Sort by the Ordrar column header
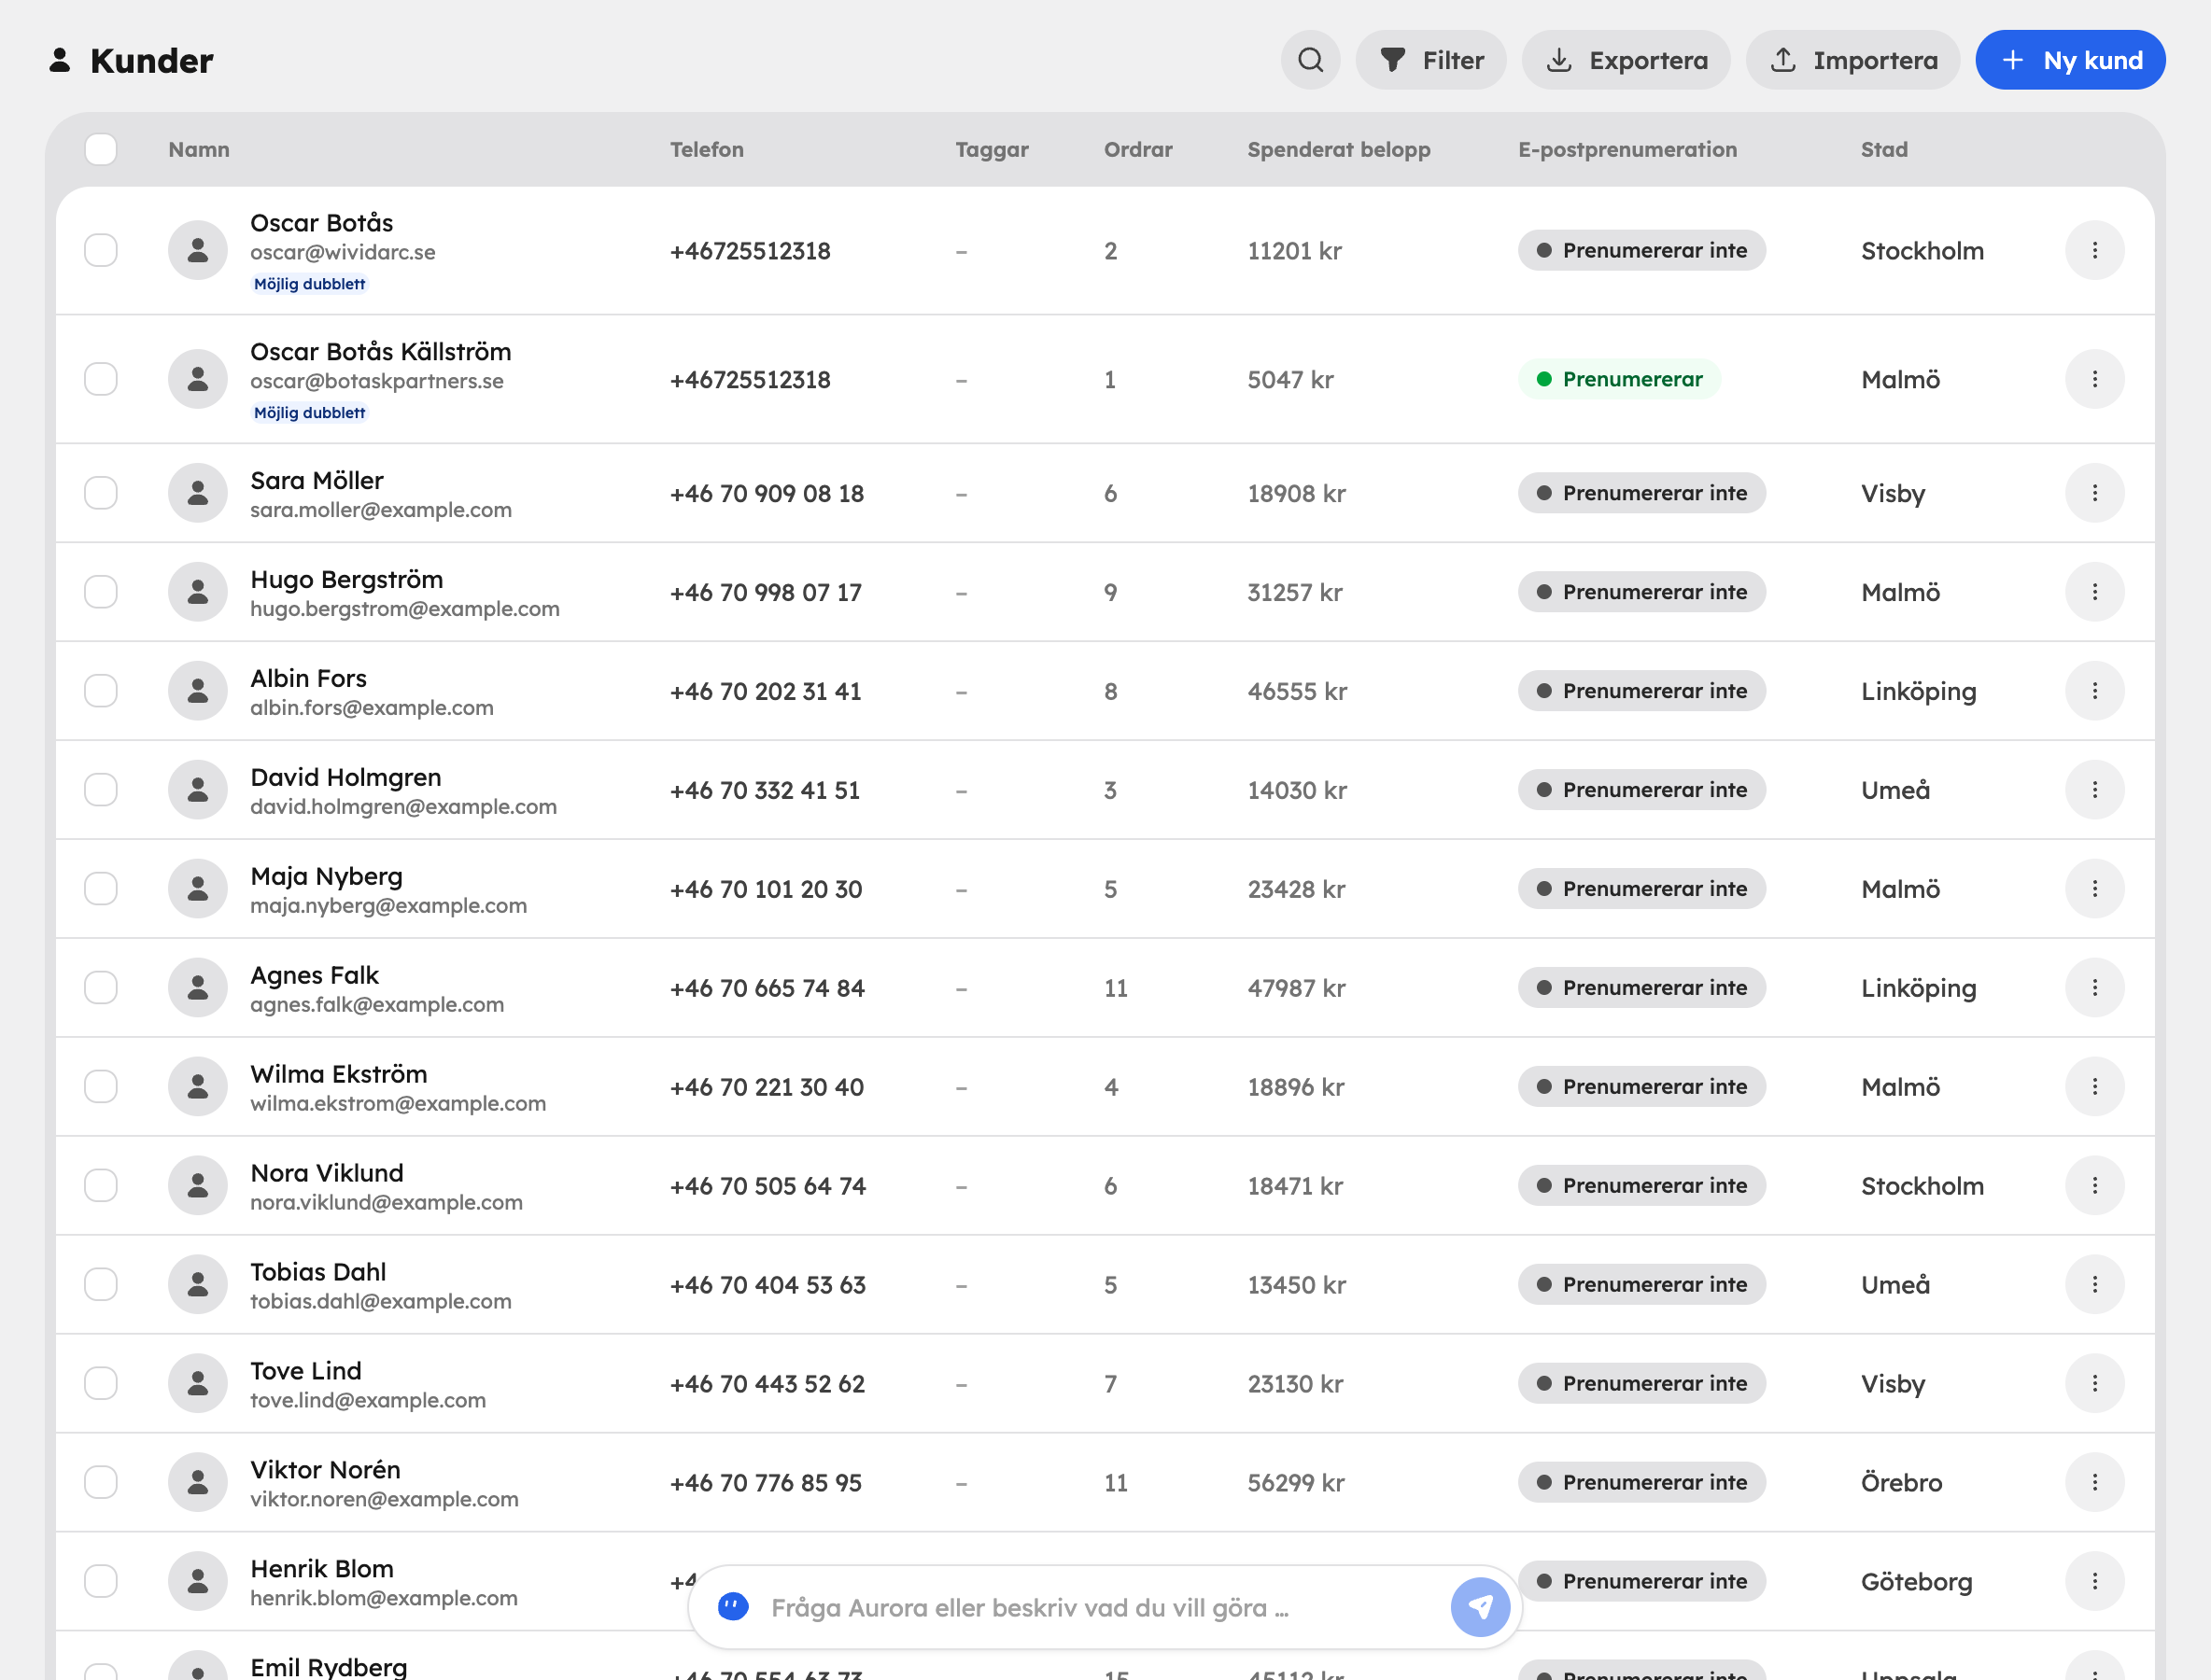This screenshot has height=1680, width=2211. coord(1137,149)
